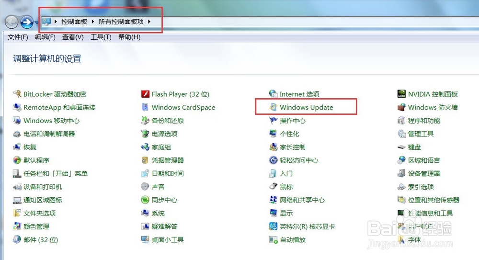Click the 恢复 recovery icon
Screen dimensions: 479x260
[x=17, y=147]
